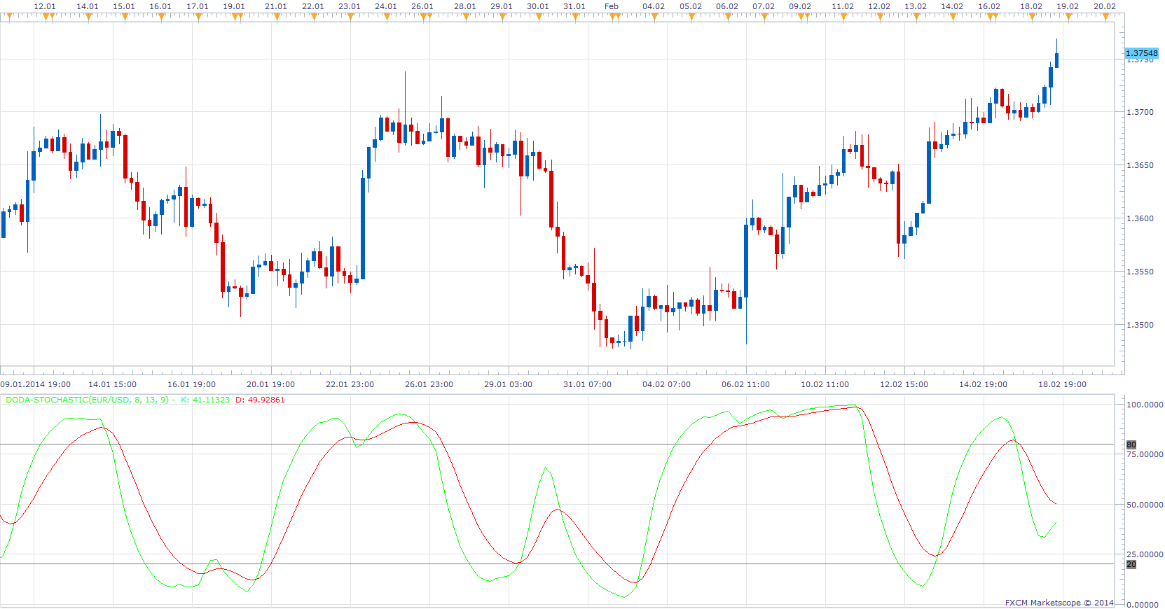Click the 18.02 19:00 time axis label
The height and width of the screenshot is (609, 1165).
click(x=1062, y=384)
